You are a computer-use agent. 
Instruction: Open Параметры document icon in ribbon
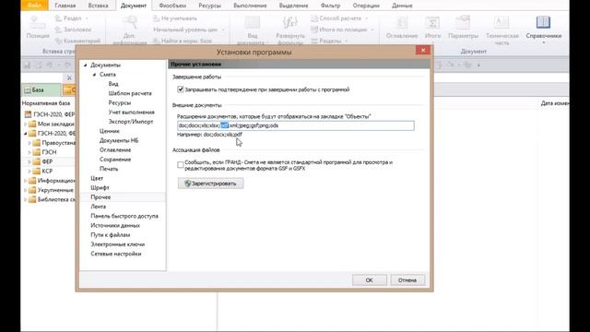(x=463, y=22)
